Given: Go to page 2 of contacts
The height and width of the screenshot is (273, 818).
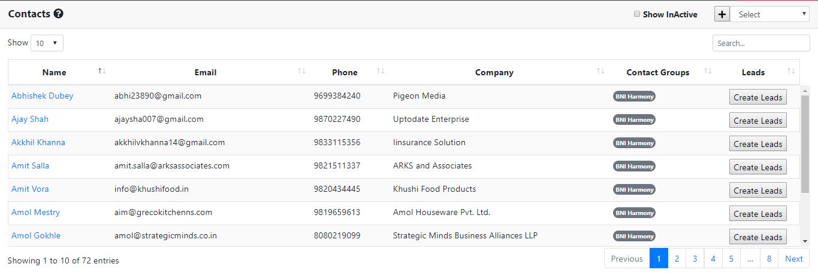Looking at the screenshot, I should (x=677, y=259).
